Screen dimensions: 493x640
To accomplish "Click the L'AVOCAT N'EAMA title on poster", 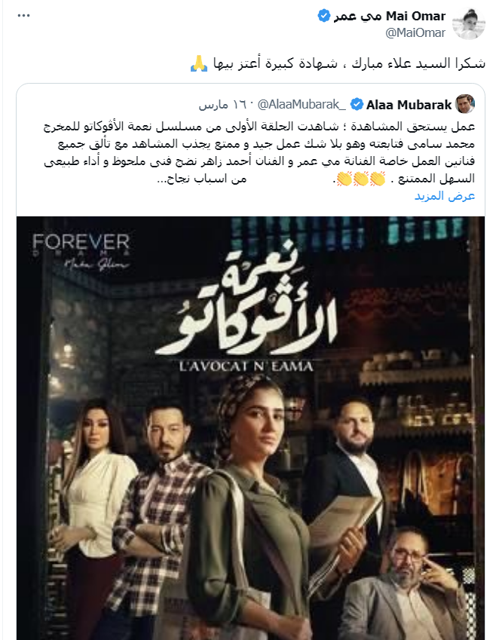I will click(246, 366).
